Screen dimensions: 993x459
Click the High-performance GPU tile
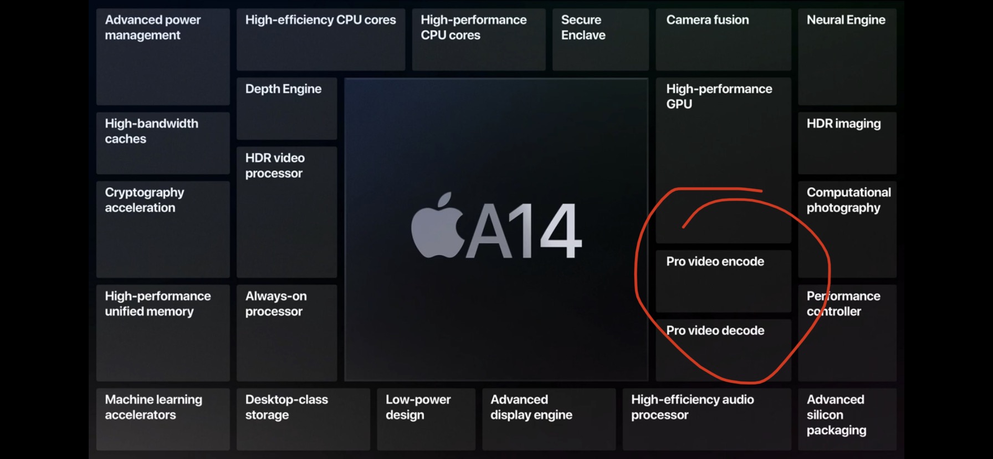tap(723, 160)
